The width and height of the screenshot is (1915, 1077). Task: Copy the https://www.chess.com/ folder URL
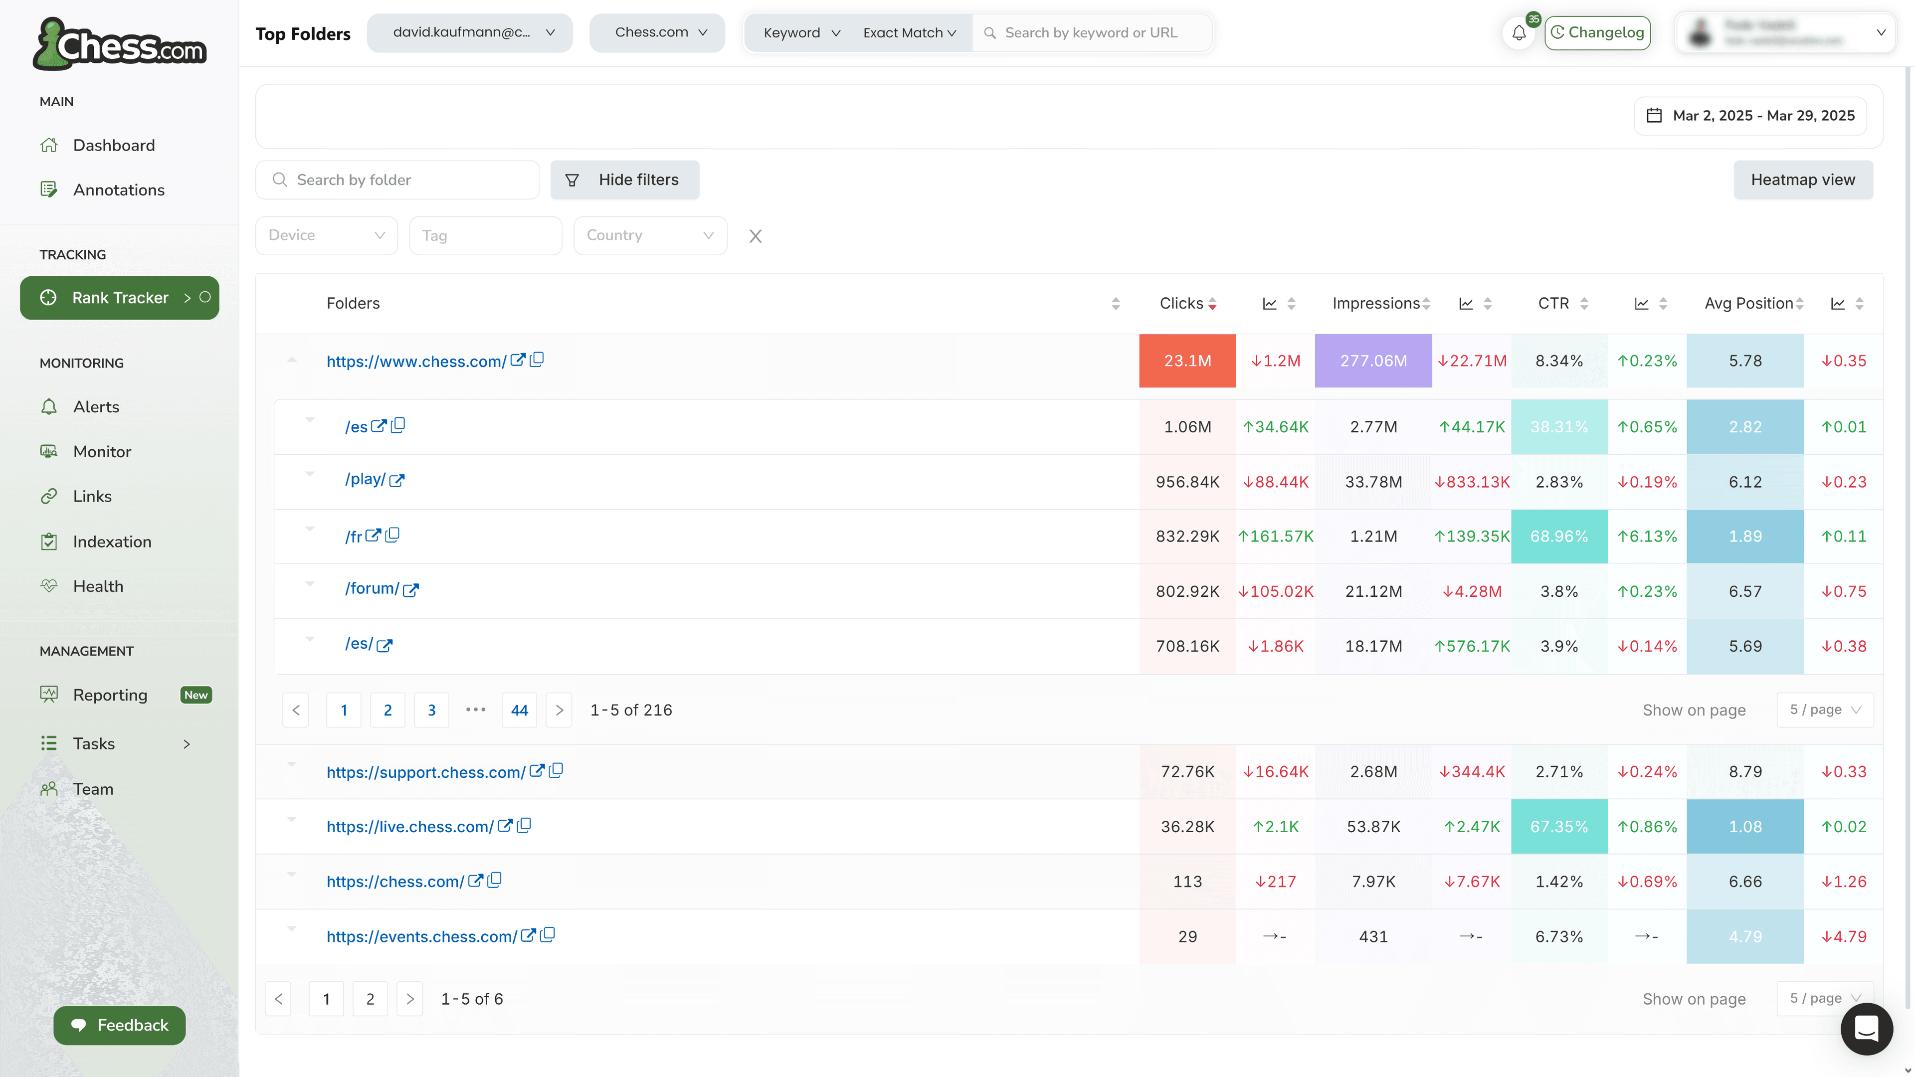[537, 359]
